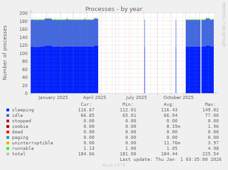Click the 'Avg:' column header

[x=169, y=104]
